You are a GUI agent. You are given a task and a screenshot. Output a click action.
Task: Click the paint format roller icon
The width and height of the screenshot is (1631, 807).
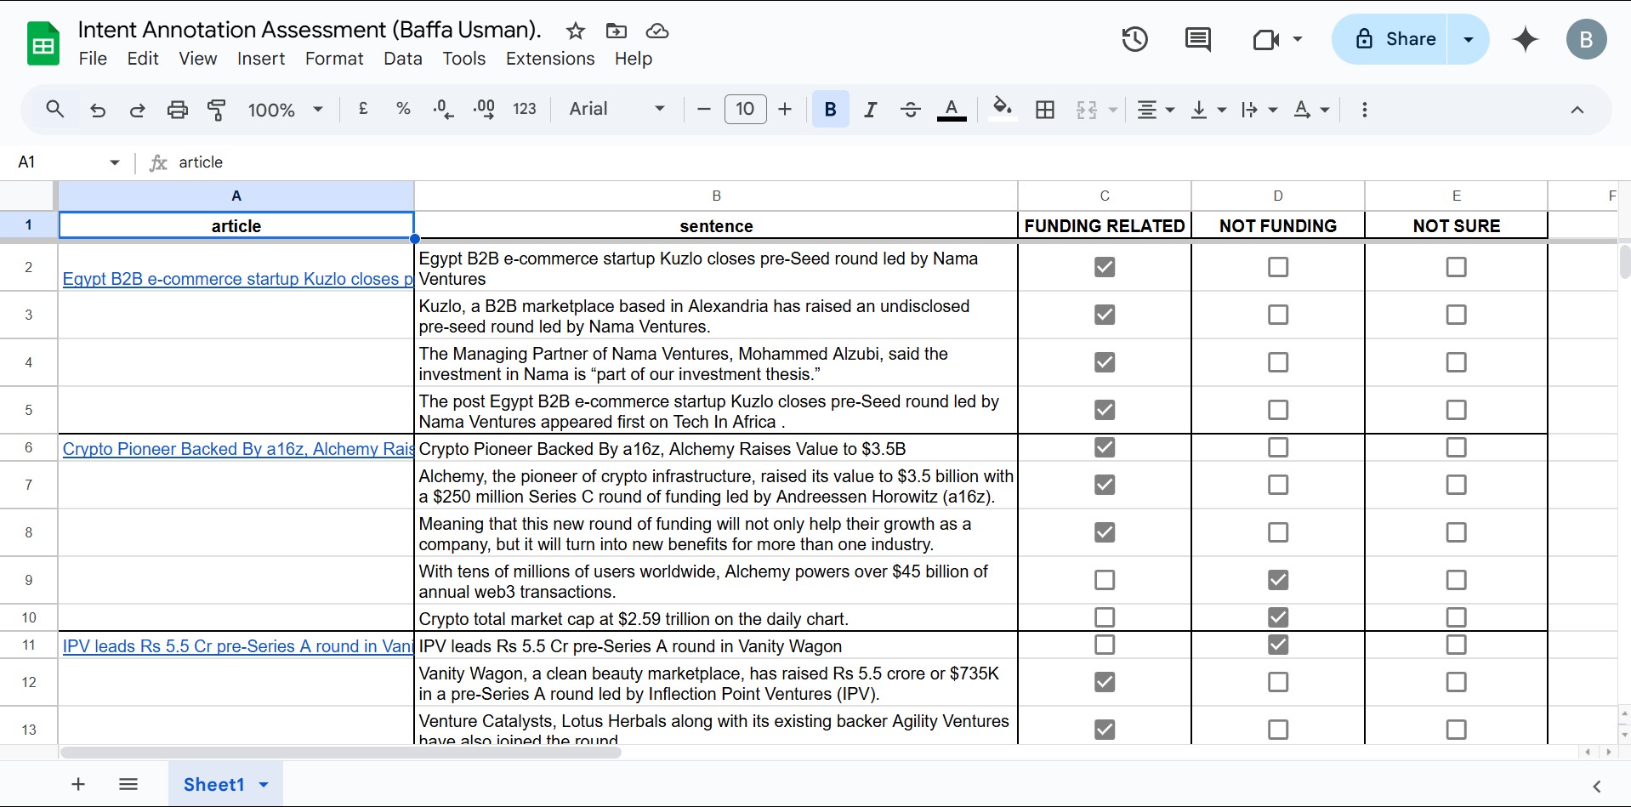[217, 110]
